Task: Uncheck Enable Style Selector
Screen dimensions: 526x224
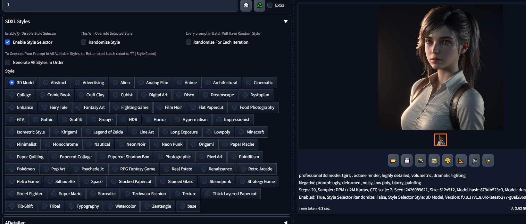Action: tap(8, 42)
